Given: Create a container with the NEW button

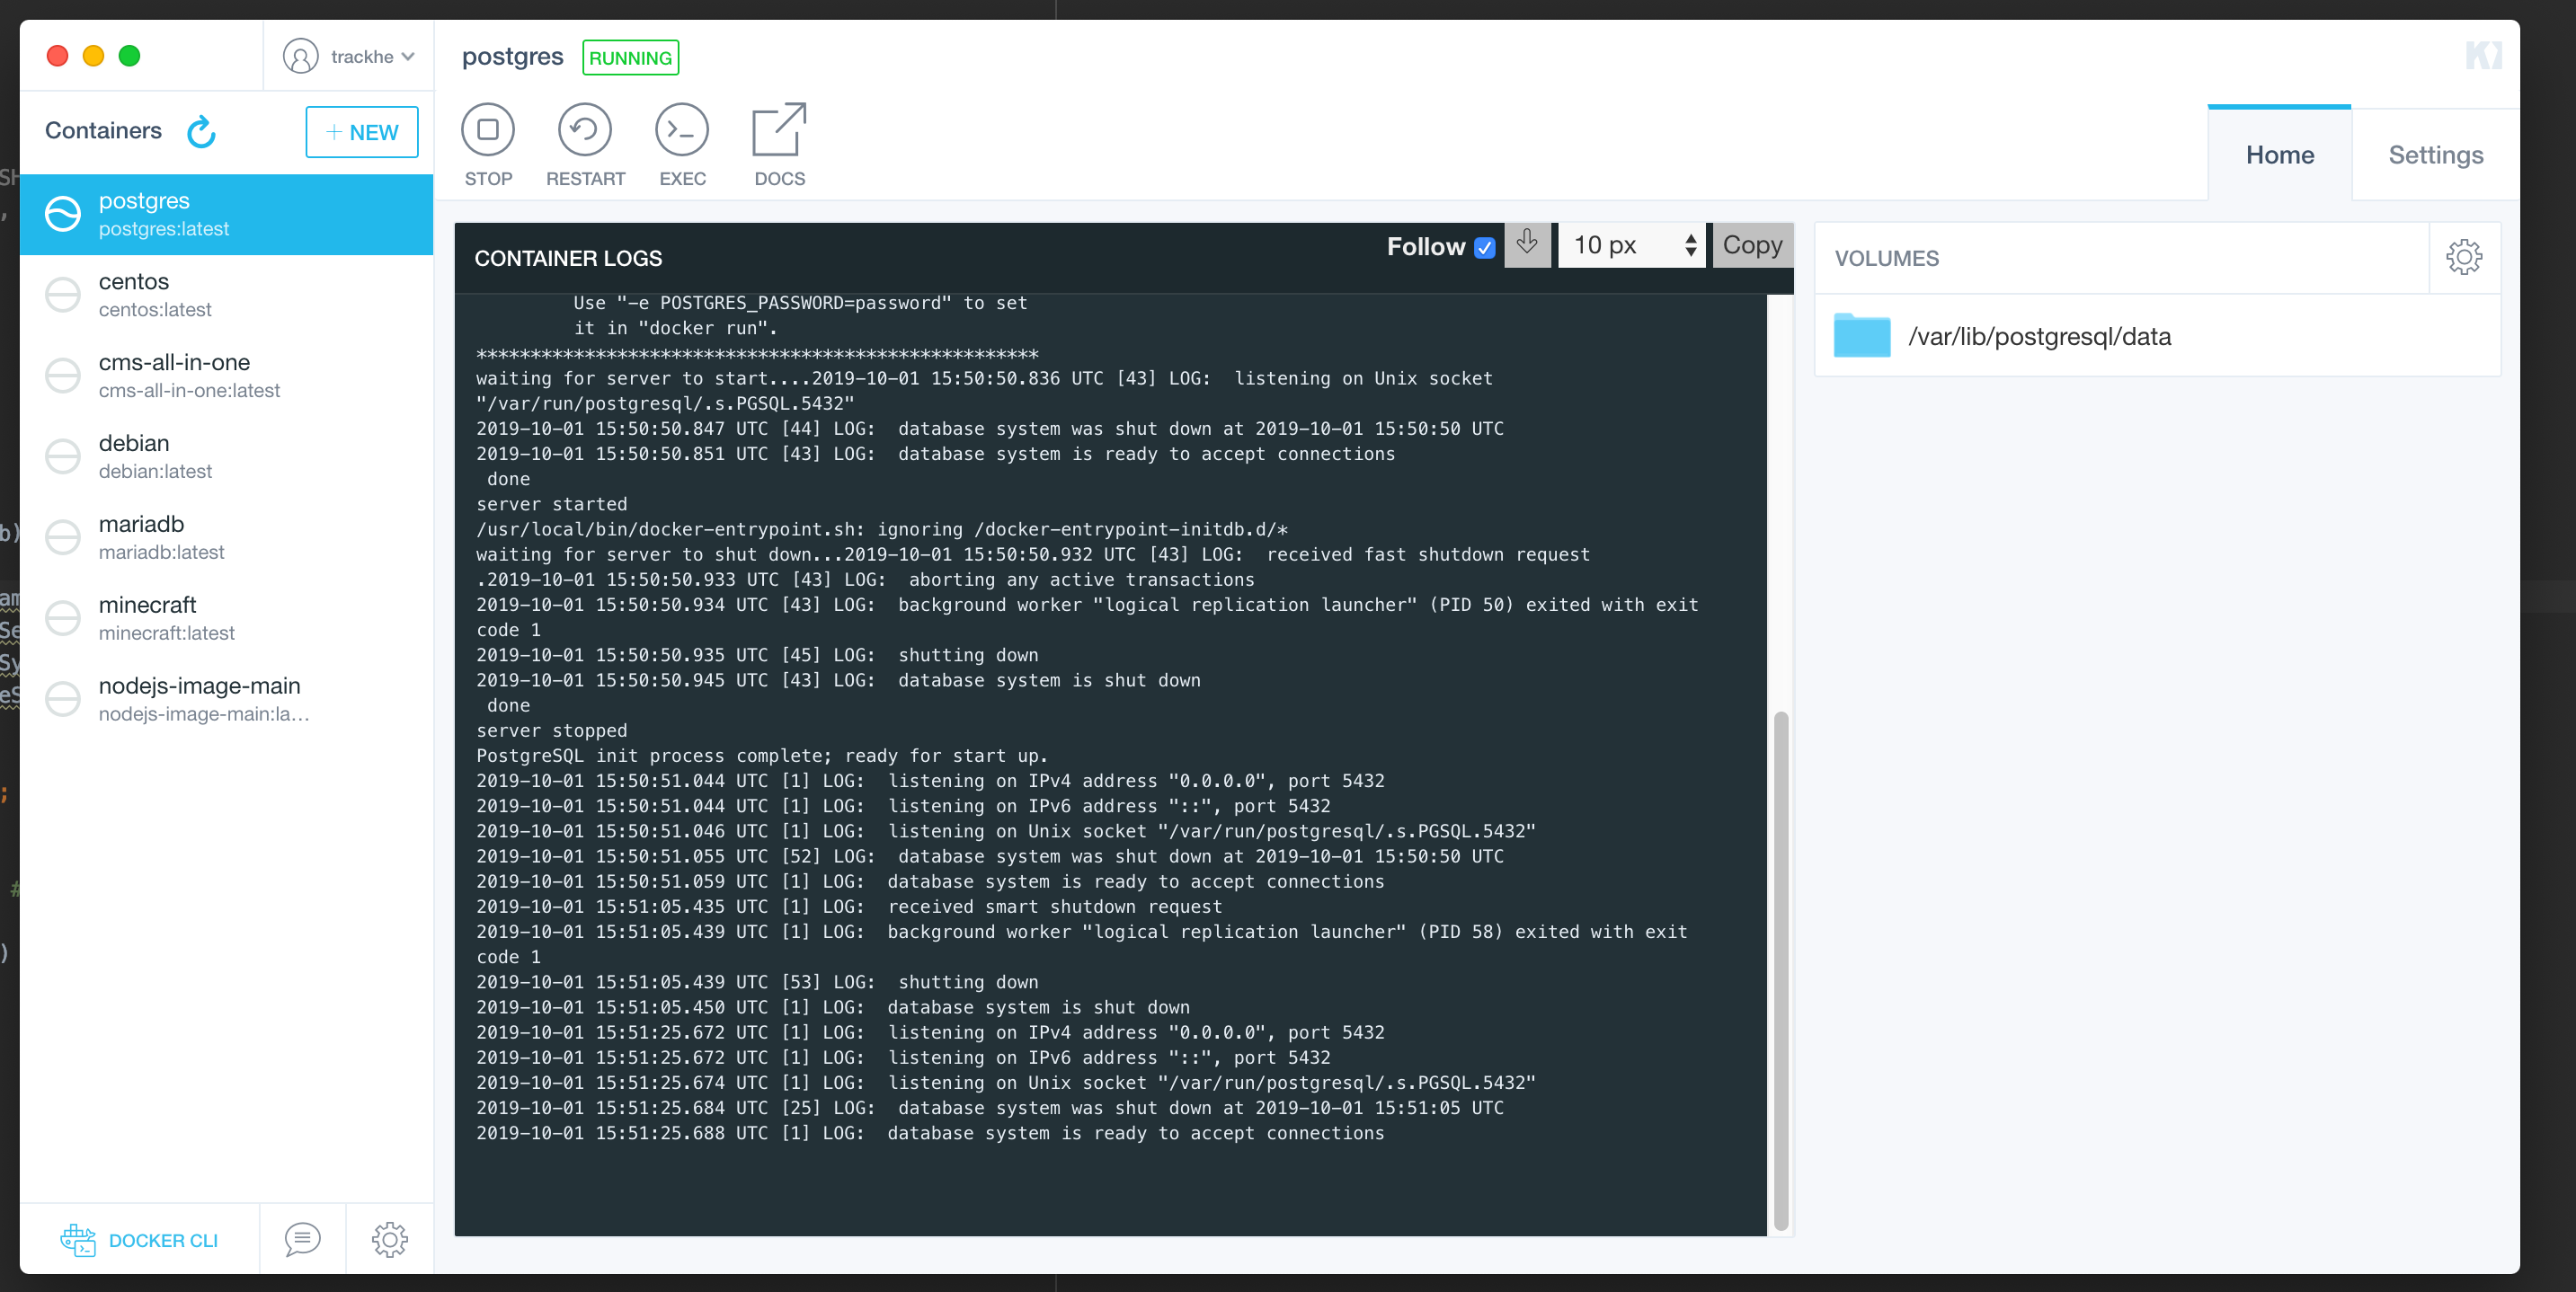Looking at the screenshot, I should 362,131.
